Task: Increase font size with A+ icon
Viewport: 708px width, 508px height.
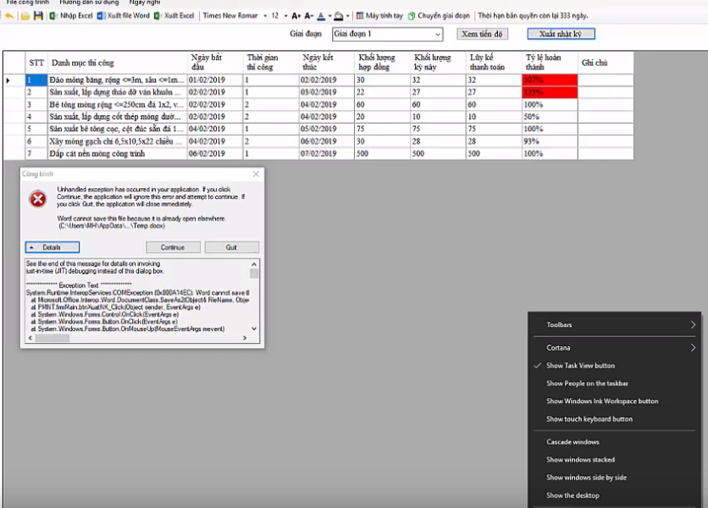Action: point(296,16)
